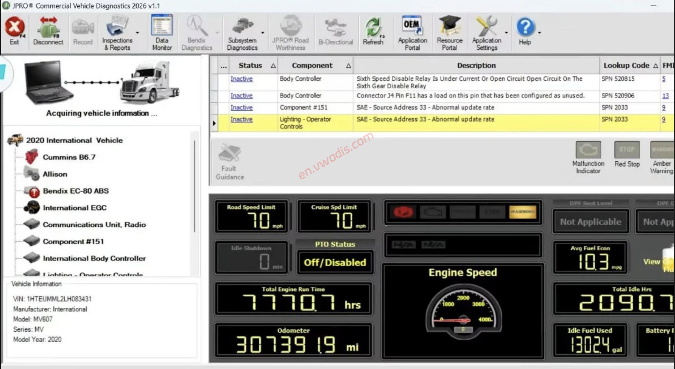
Task: Click the Avg Fuel Econ readout
Action: click(x=590, y=258)
